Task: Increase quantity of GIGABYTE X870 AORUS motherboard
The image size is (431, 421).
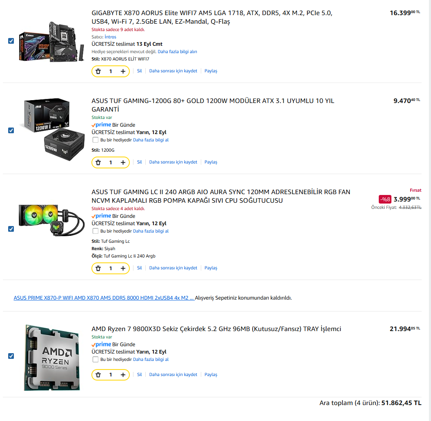Action: pyautogui.click(x=123, y=72)
